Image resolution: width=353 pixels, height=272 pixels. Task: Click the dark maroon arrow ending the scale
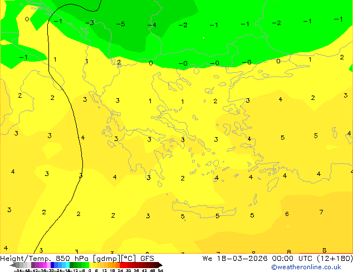[x=160, y=265]
